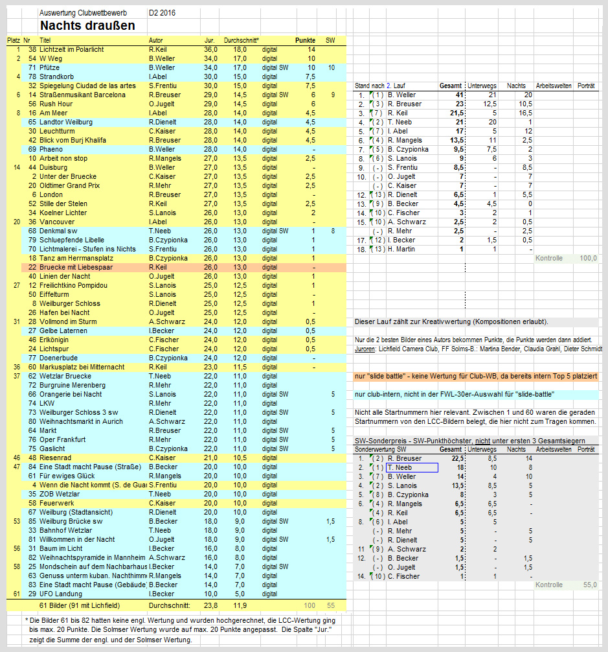Click 'Spiegelung Ciudad de las artes'
The image size is (608, 652).
[87, 86]
